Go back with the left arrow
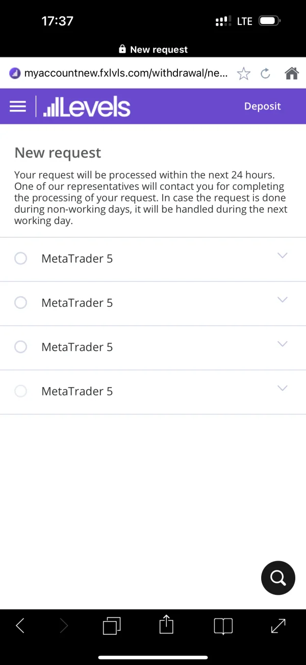 [20, 626]
